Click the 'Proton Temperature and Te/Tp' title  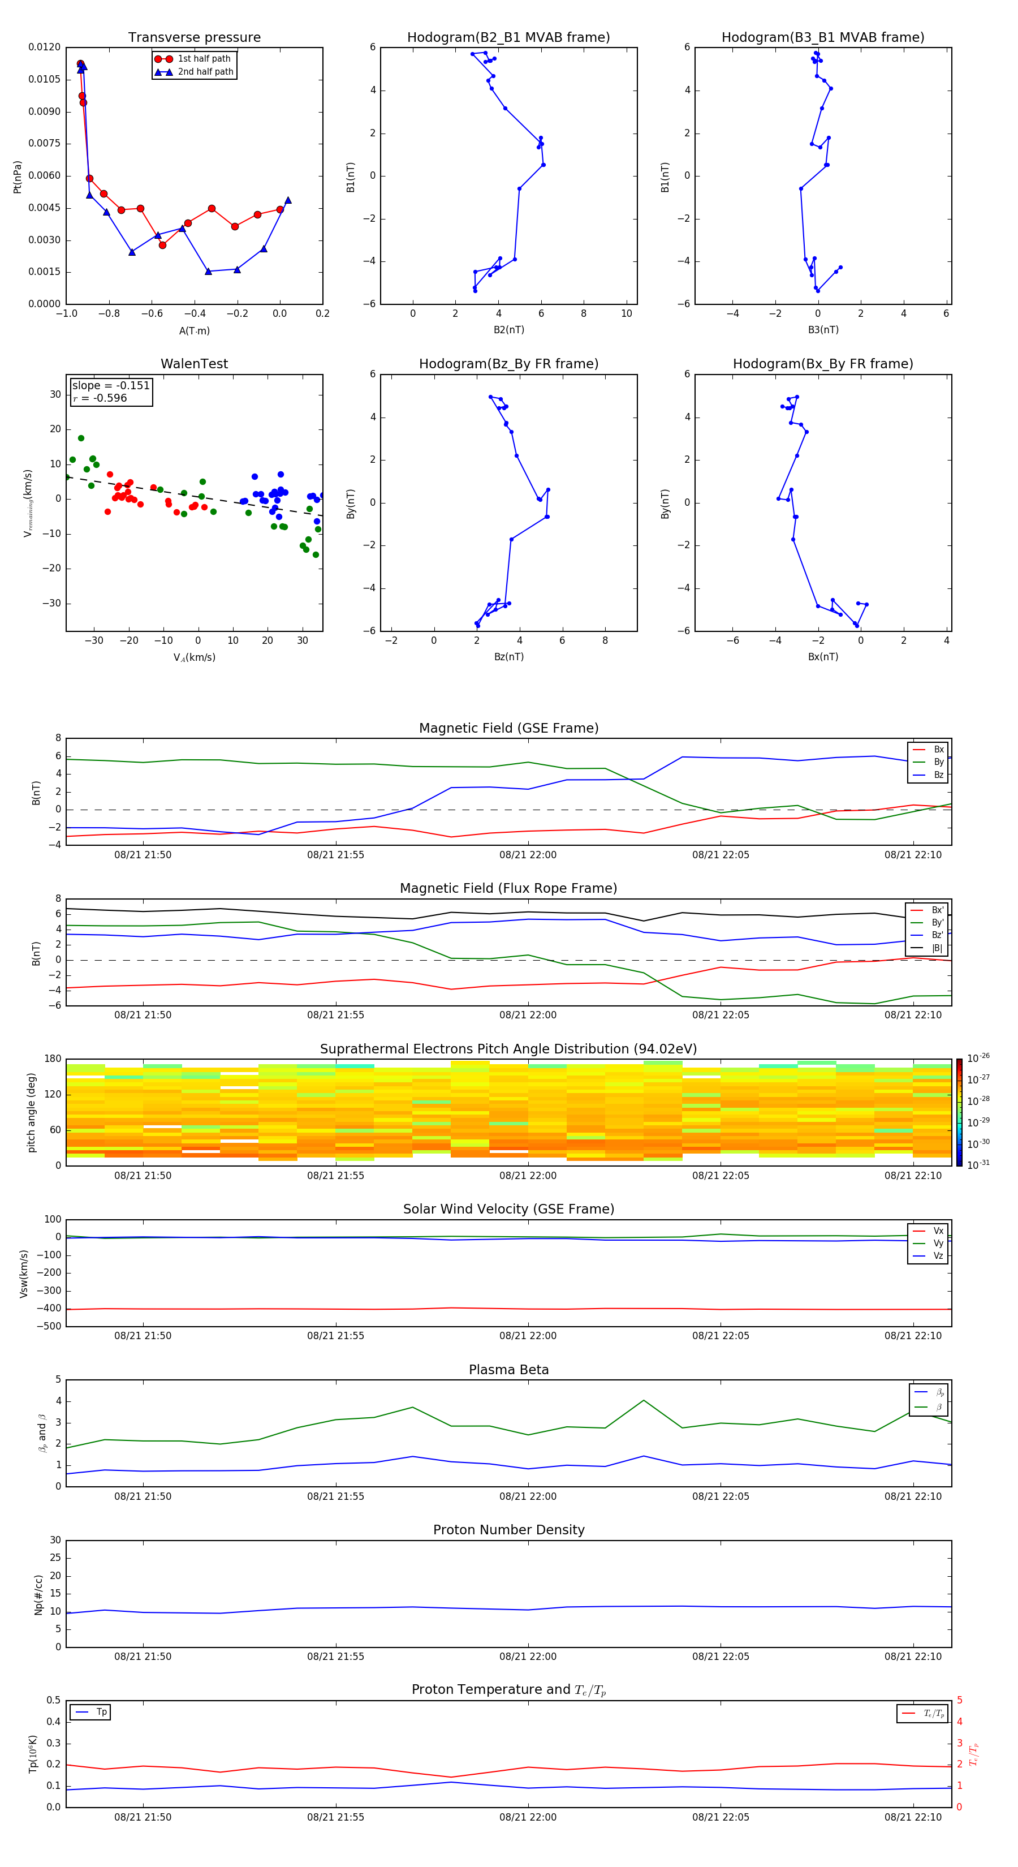tap(508, 1690)
